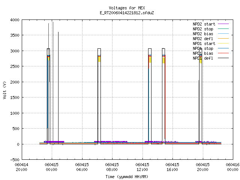The height and width of the screenshot is (180, 240).
Task: Click the 'NPD2 bias' legend label
Action: 203,34
